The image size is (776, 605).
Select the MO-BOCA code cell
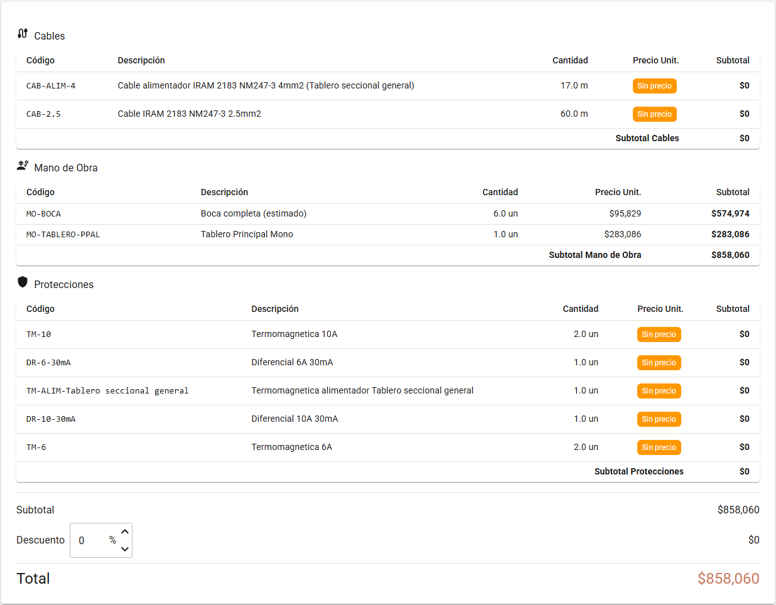43,214
